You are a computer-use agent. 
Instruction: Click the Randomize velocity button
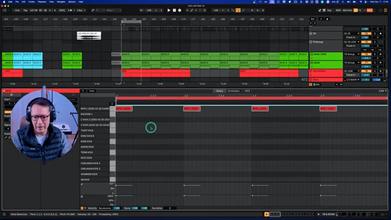[104, 208]
